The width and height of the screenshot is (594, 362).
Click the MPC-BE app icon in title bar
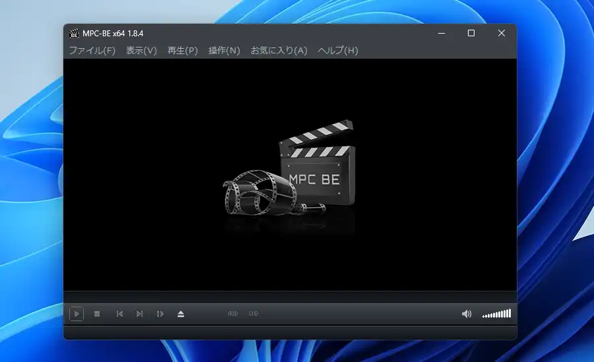pos(74,34)
